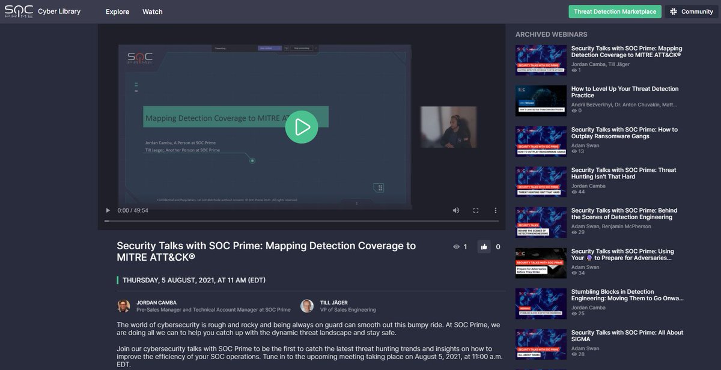721x370 pixels.
Task: Open the 'Behind the Scenes of Detection Engineering' thumbnail
Action: click(540, 222)
